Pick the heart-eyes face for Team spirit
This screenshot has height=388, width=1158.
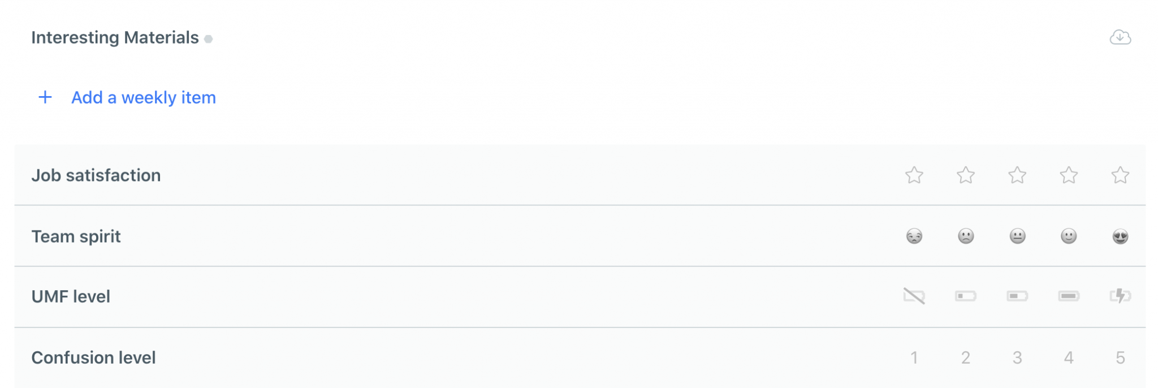(x=1120, y=236)
